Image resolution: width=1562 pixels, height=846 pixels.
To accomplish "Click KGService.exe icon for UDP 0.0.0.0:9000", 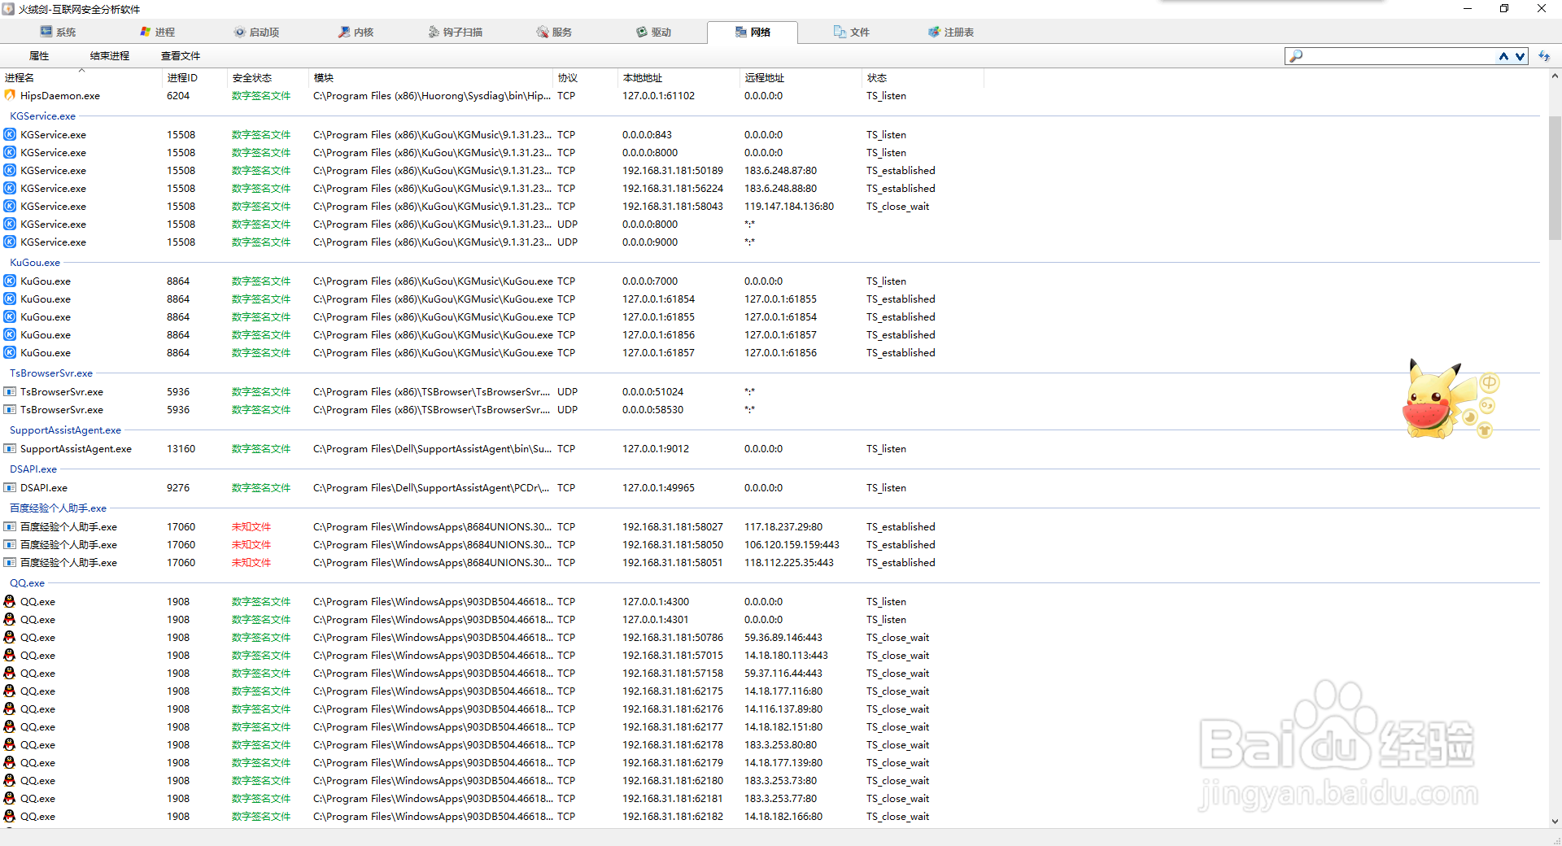I will (x=10, y=242).
